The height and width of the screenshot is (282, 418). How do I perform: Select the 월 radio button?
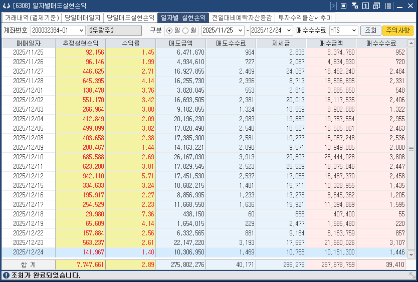click(185, 31)
